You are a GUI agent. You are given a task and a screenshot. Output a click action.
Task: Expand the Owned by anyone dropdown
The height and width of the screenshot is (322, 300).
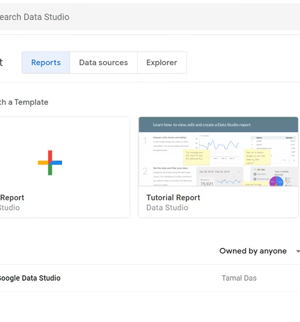click(x=260, y=251)
